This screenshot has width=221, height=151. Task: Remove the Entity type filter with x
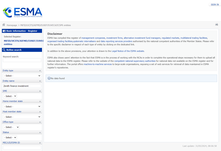[x=40, y=71]
